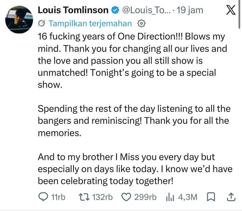Viewport: 242px width, 211px height.
Task: Open Louis Tomlinson display name
Action: [73, 10]
